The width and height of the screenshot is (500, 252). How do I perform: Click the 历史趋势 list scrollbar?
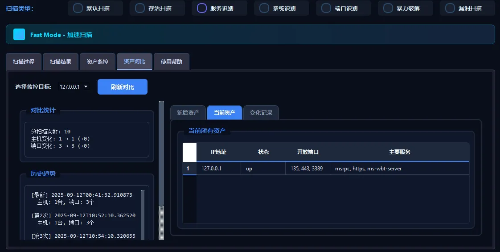click(x=143, y=214)
